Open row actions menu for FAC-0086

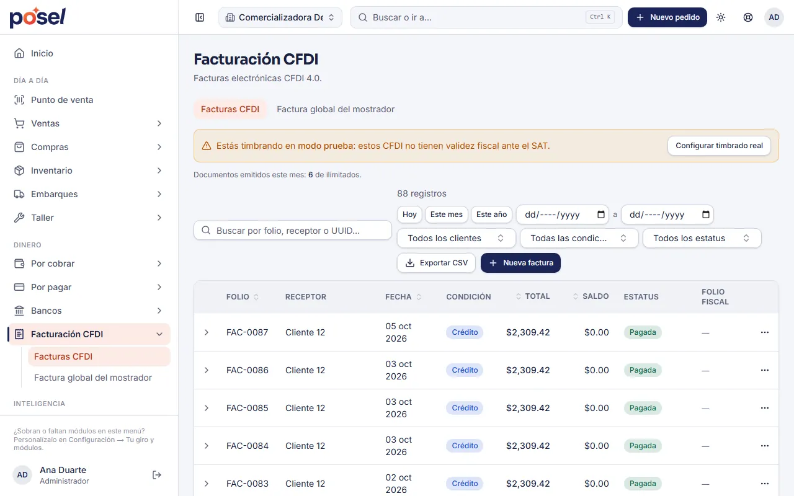click(765, 370)
